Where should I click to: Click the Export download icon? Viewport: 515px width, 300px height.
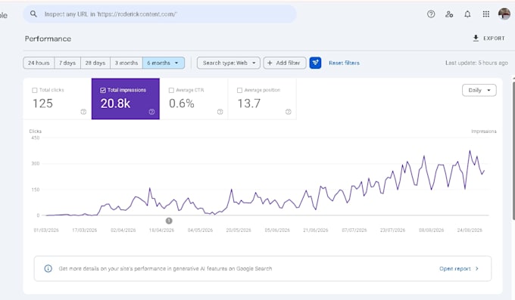pyautogui.click(x=476, y=38)
